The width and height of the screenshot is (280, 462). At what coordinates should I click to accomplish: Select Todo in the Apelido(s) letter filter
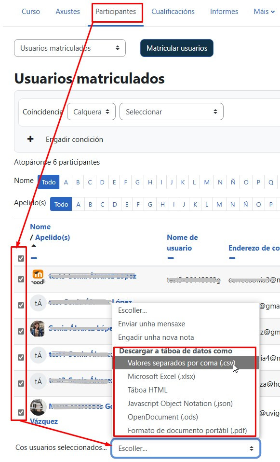61,204
